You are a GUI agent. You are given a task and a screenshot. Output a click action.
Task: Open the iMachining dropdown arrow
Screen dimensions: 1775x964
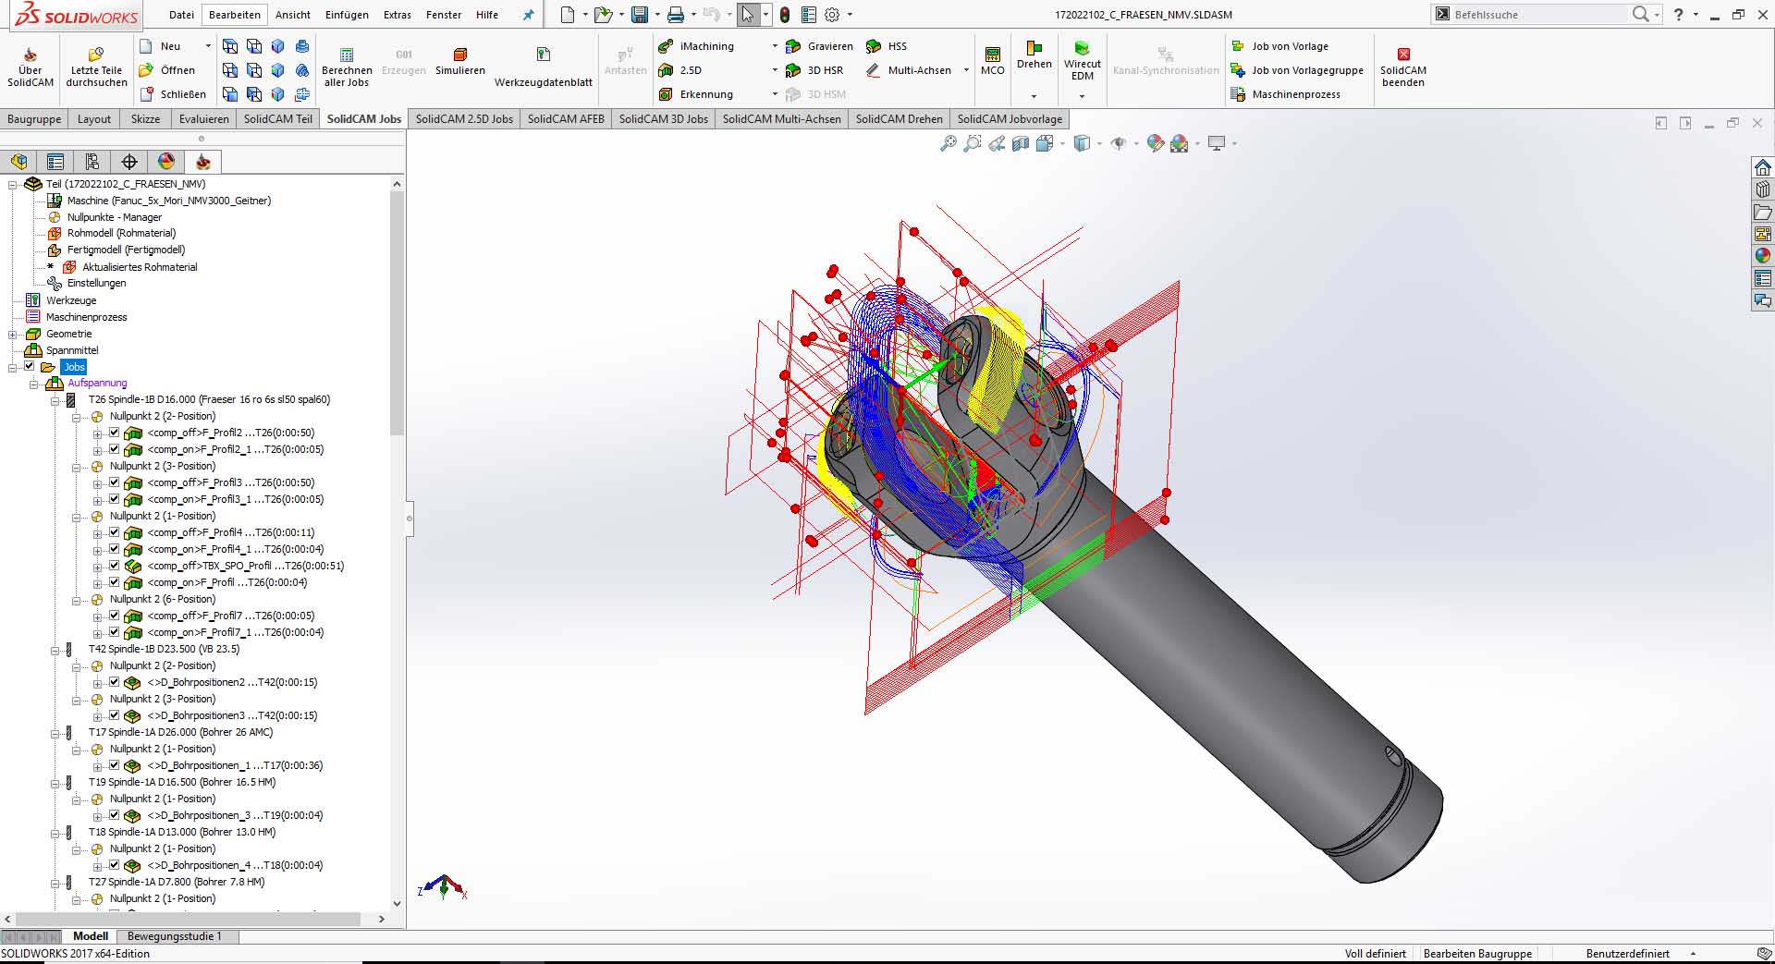coord(775,46)
